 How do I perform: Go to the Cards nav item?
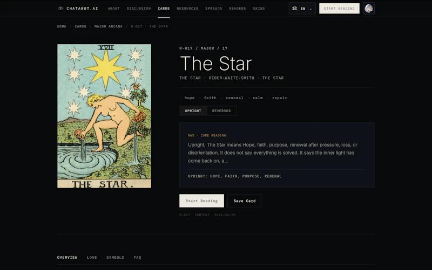tap(164, 9)
